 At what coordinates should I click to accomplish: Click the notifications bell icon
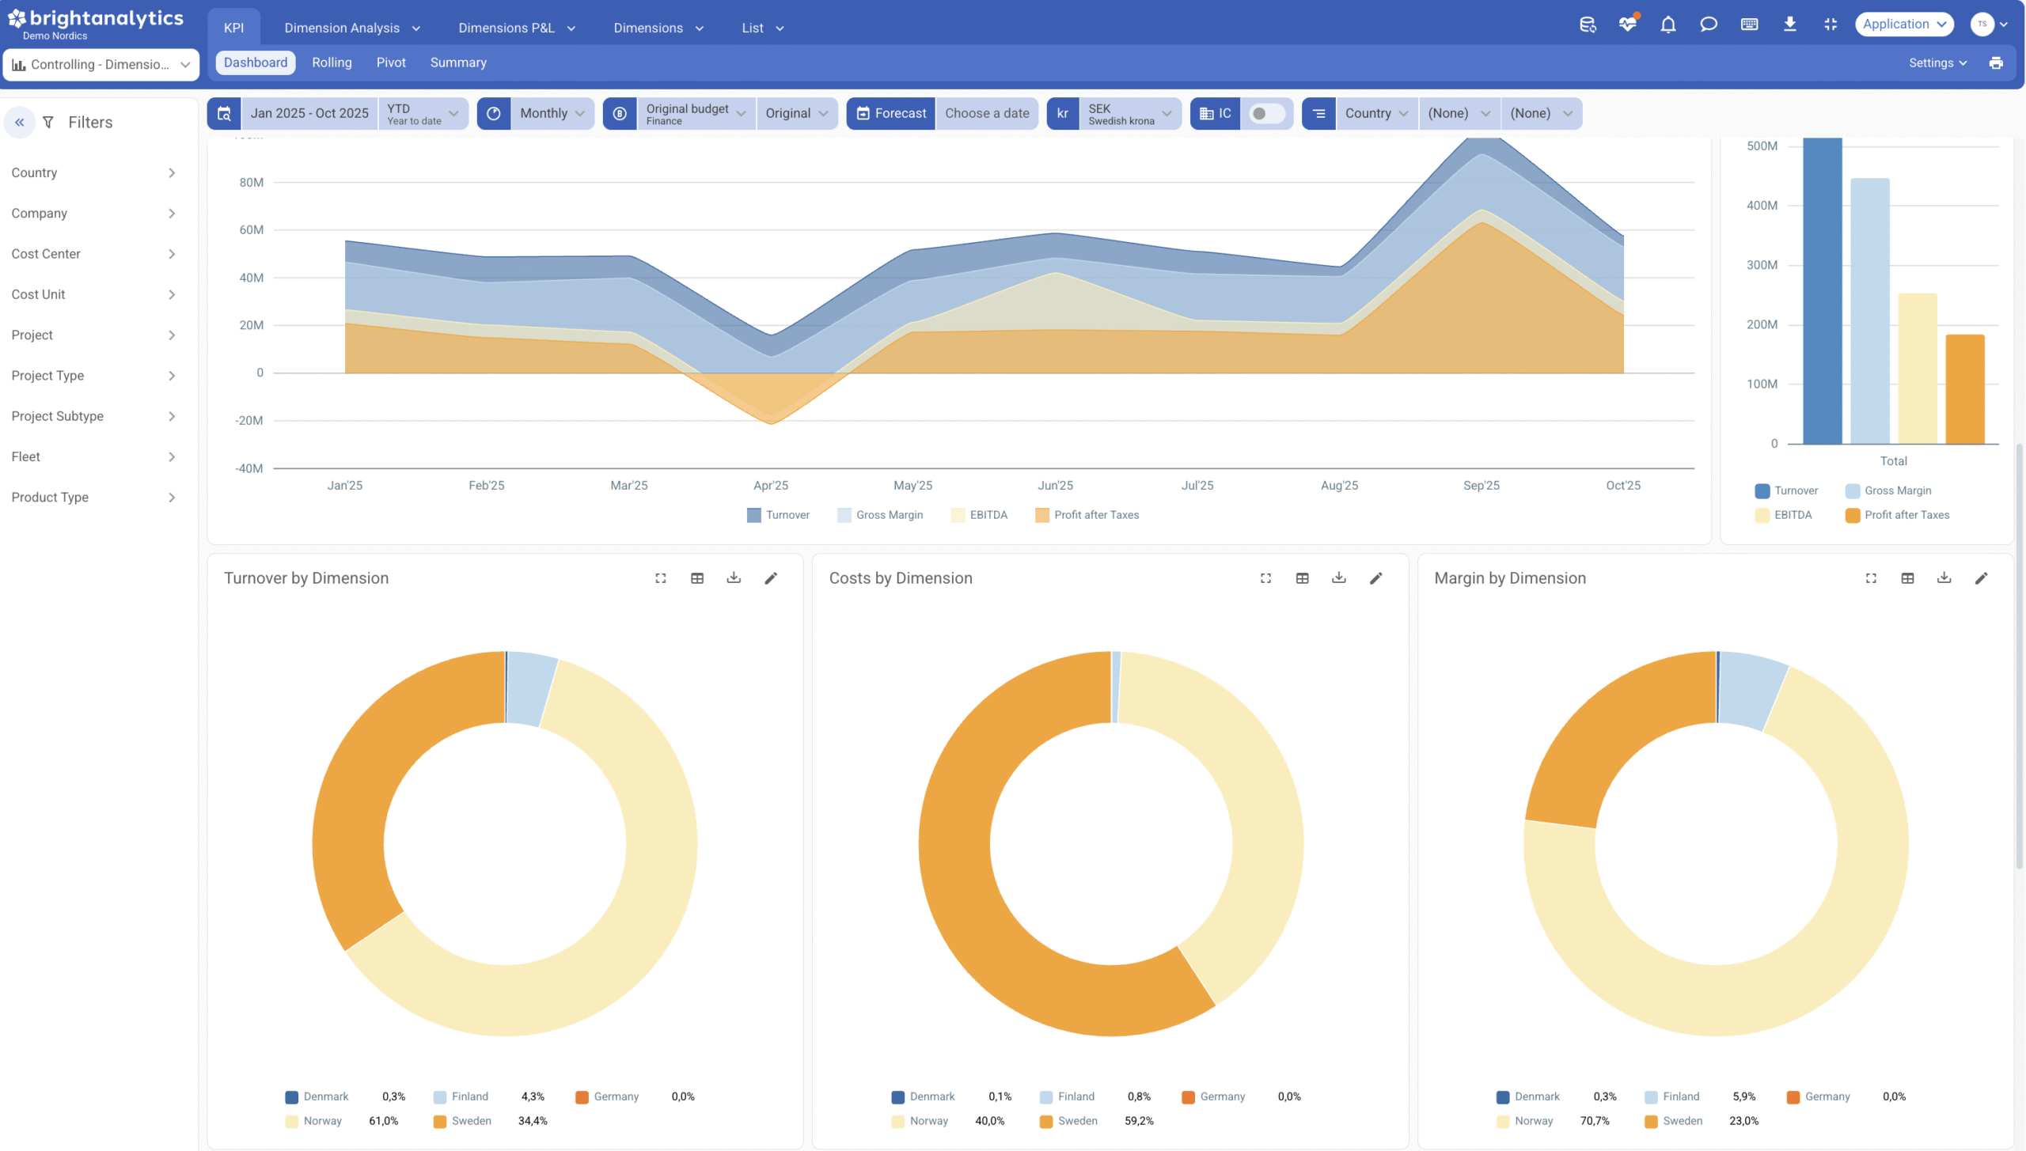pos(1667,25)
